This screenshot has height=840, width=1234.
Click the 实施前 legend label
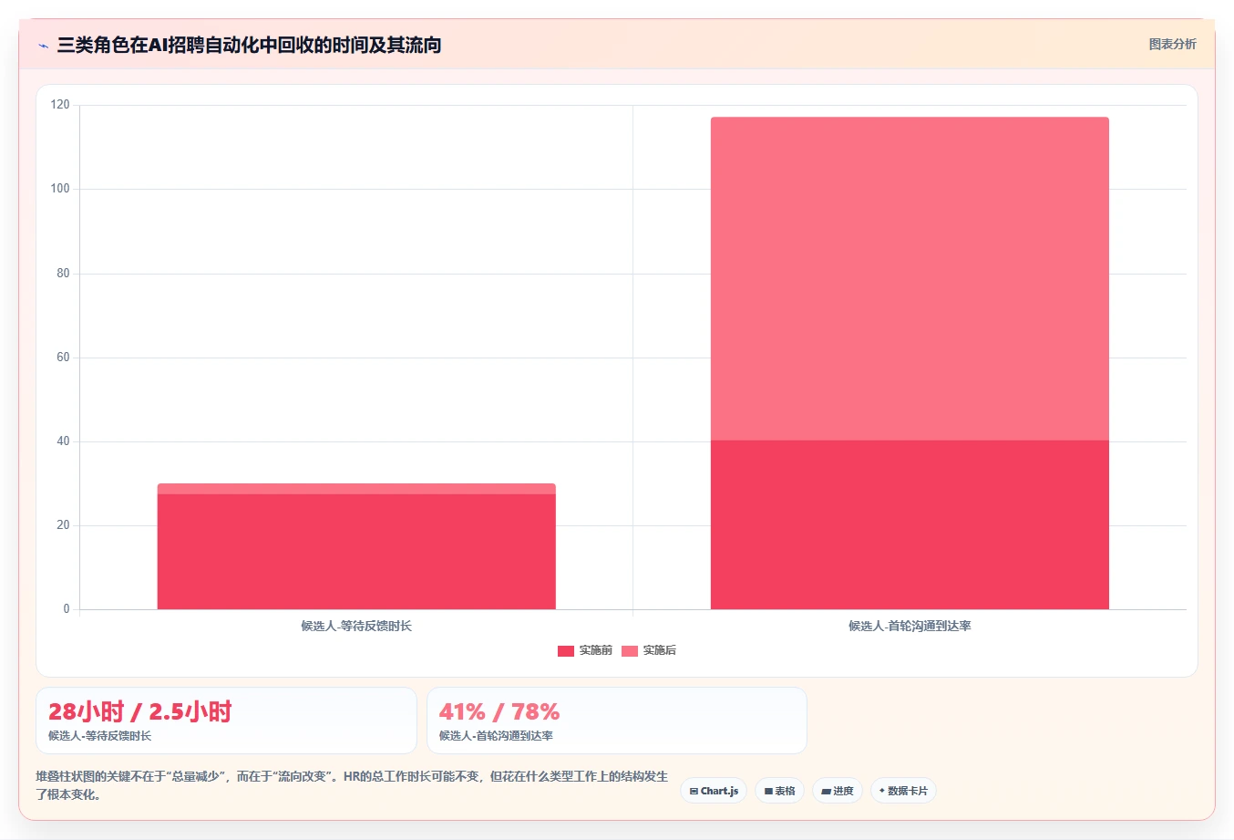[x=596, y=650]
